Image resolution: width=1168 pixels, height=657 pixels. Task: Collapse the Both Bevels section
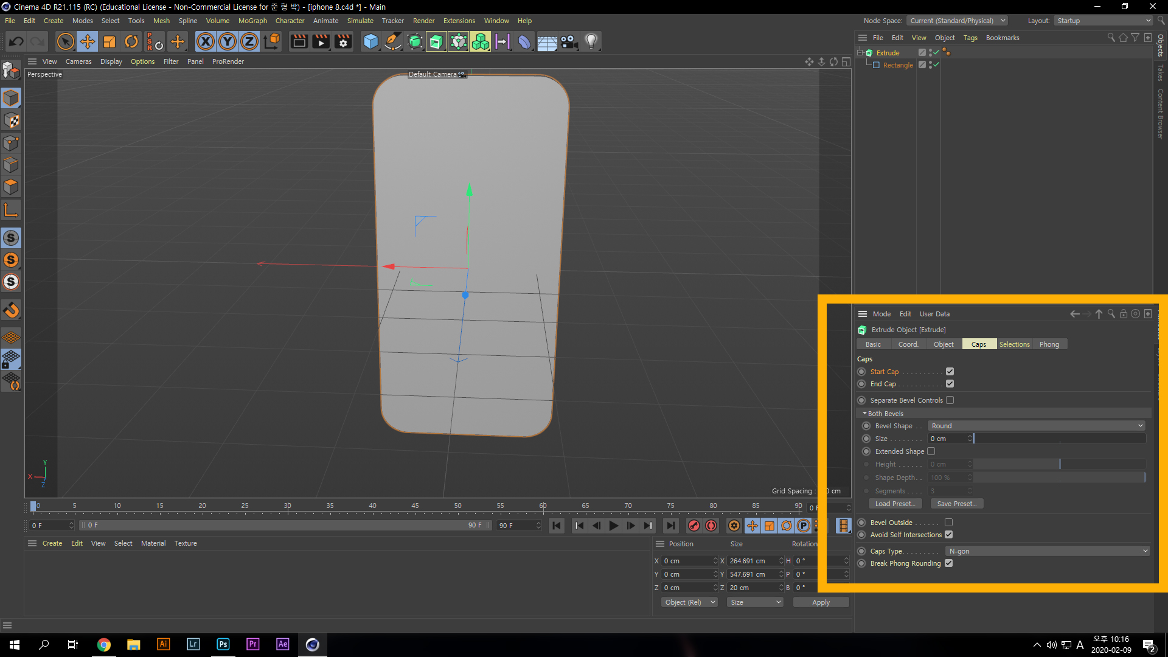point(864,414)
